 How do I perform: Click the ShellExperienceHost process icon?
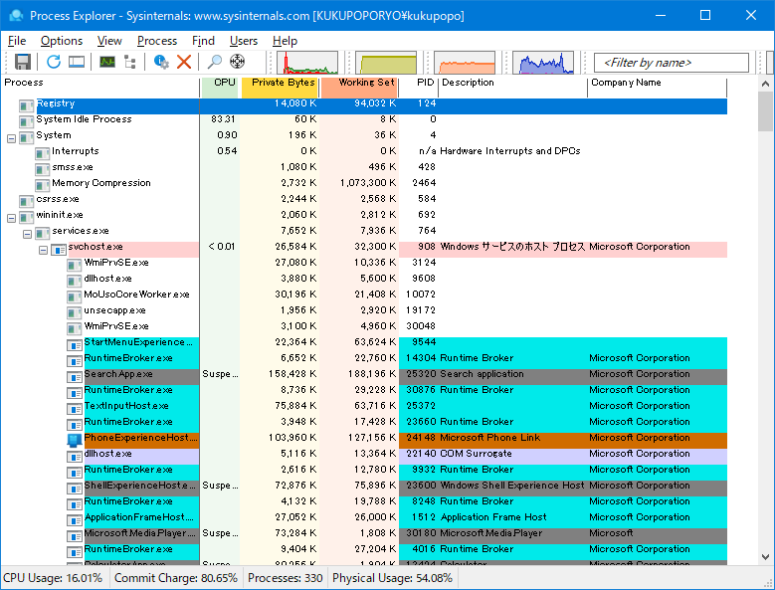pyautogui.click(x=75, y=488)
